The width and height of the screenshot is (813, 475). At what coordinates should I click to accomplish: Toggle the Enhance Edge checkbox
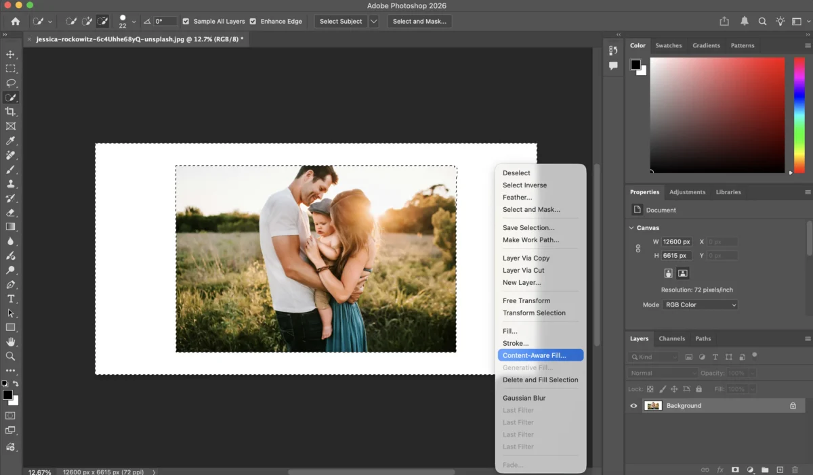pyautogui.click(x=253, y=21)
